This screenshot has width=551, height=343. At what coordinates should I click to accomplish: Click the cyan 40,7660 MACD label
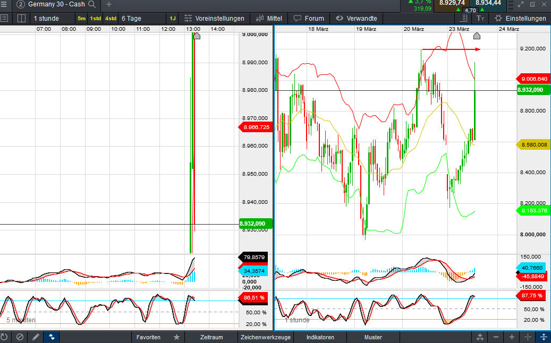[x=531, y=268]
